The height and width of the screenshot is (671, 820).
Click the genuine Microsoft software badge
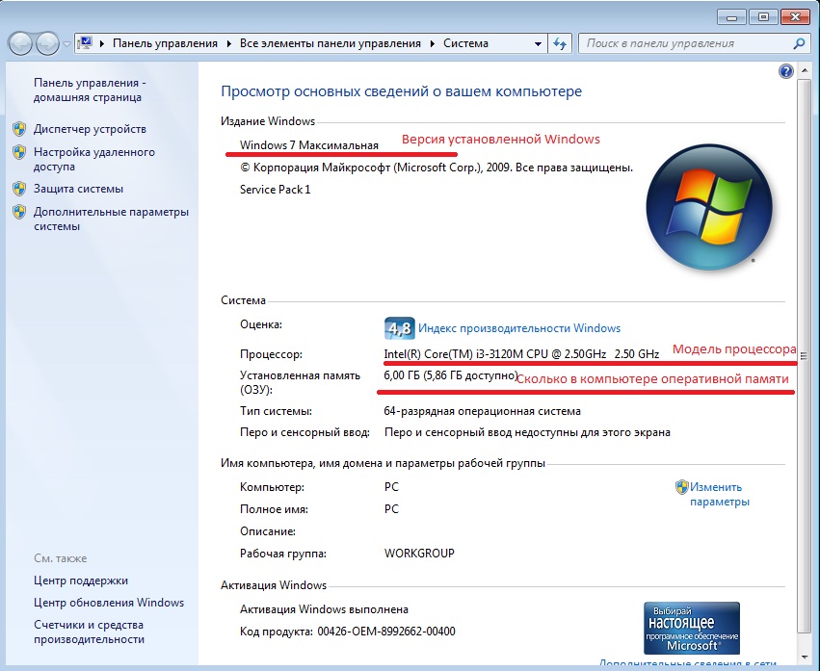point(691,628)
